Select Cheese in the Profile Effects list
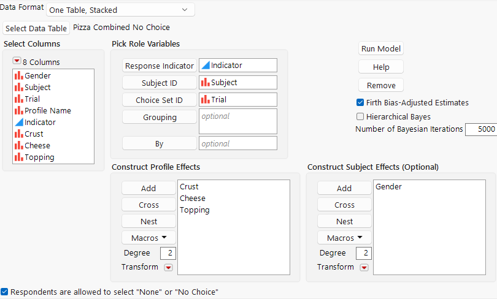This screenshot has width=497, height=299. click(193, 199)
